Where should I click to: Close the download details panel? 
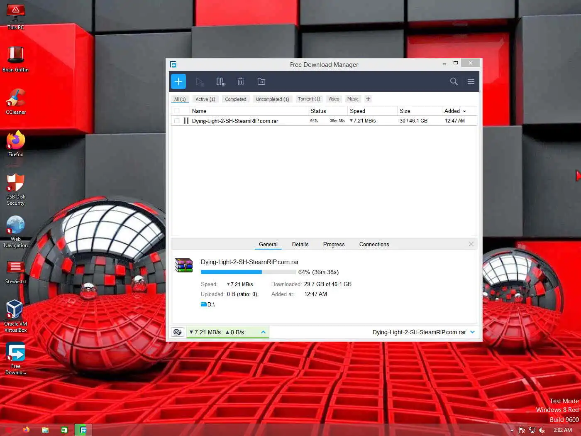tap(471, 244)
